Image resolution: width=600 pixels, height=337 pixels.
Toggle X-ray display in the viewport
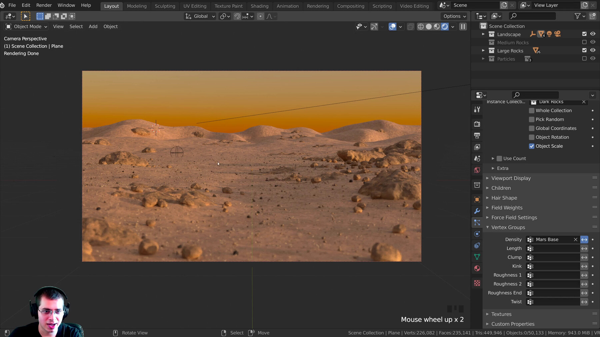(411, 27)
